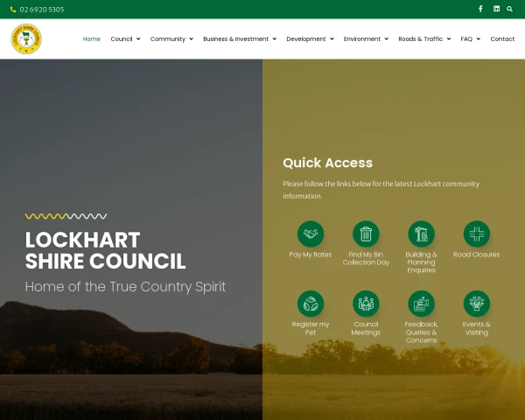525x420 pixels.
Task: Open the LinkedIn icon in top bar
Action: [496, 9]
